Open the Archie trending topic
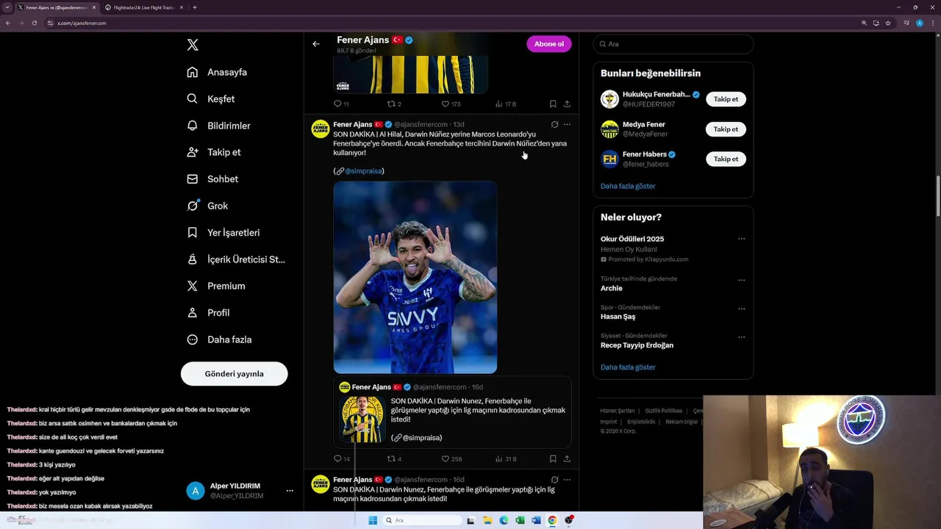 tap(612, 288)
